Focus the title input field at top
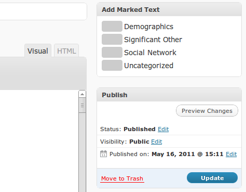This screenshot has width=246, height=192. coord(43,11)
